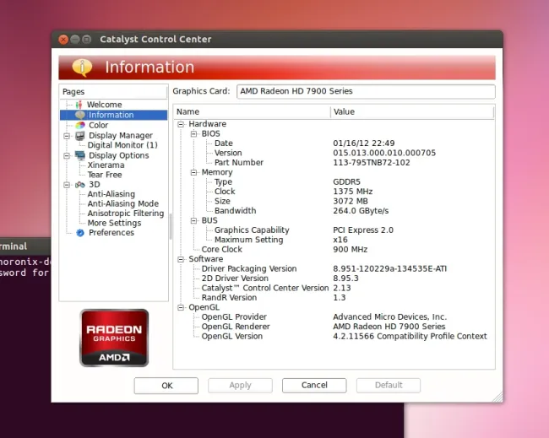This screenshot has height=438, width=549.
Task: Click the Radeon Graphics AMD logo
Action: click(x=114, y=338)
